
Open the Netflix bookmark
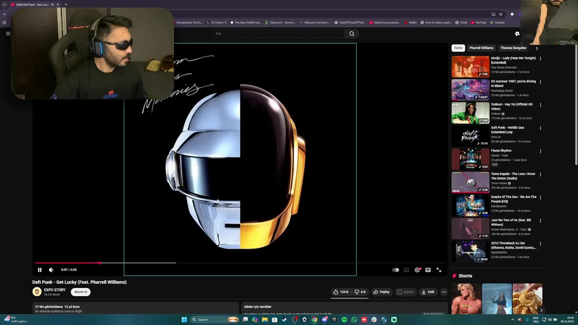[410, 23]
